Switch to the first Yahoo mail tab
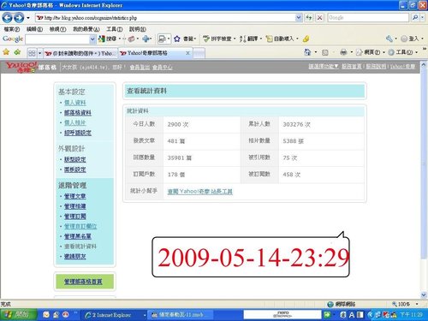428x321 pixels. point(80,53)
